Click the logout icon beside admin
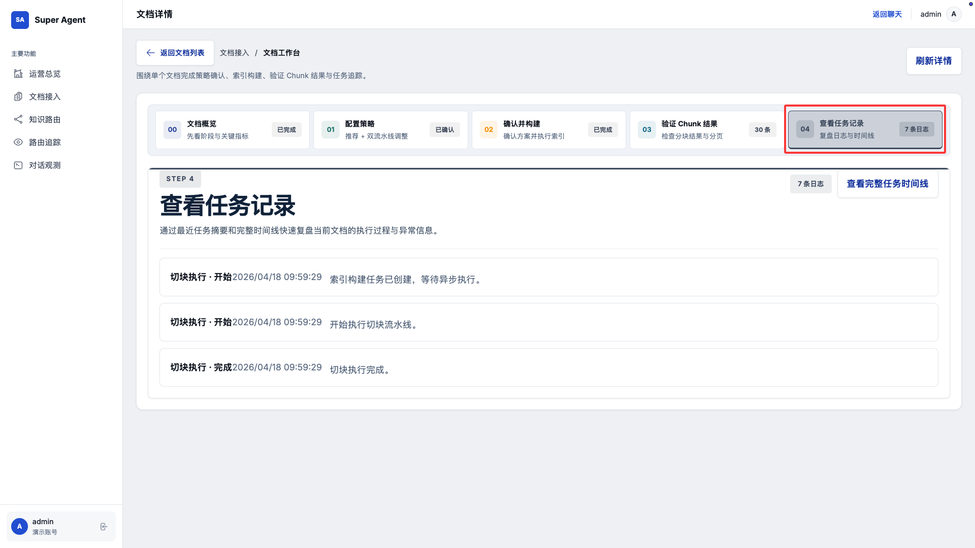Screen dimensions: 975x548 pyautogui.click(x=104, y=527)
